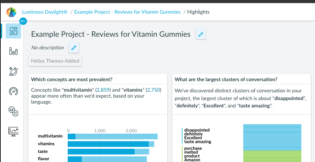The height and width of the screenshot is (162, 315).
Task: Open the Galaxy planet sidebar icon
Action: pyautogui.click(x=13, y=71)
